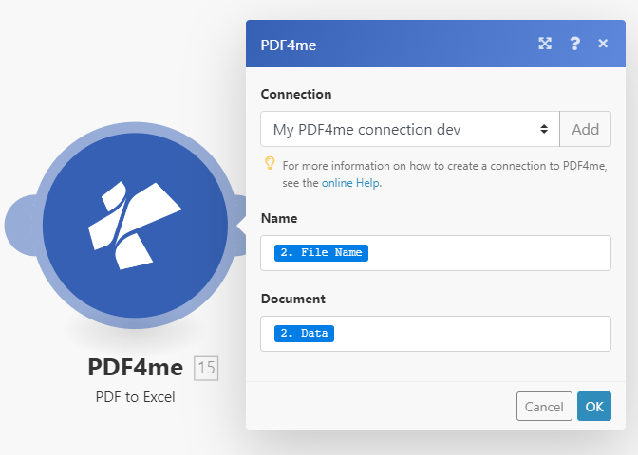The height and width of the screenshot is (455, 638).
Task: Click the 'PDF to Excel' module subtitle
Action: click(x=135, y=397)
